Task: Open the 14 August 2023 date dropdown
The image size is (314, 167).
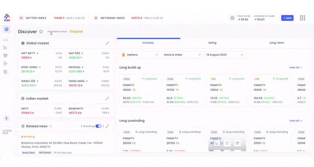Action: (x=225, y=55)
